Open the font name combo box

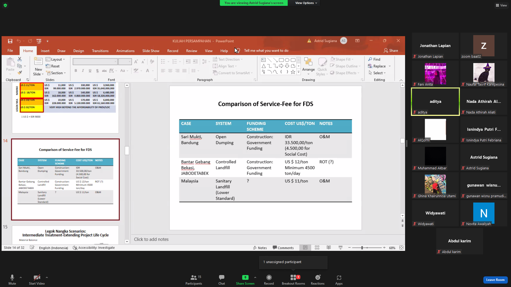point(95,62)
